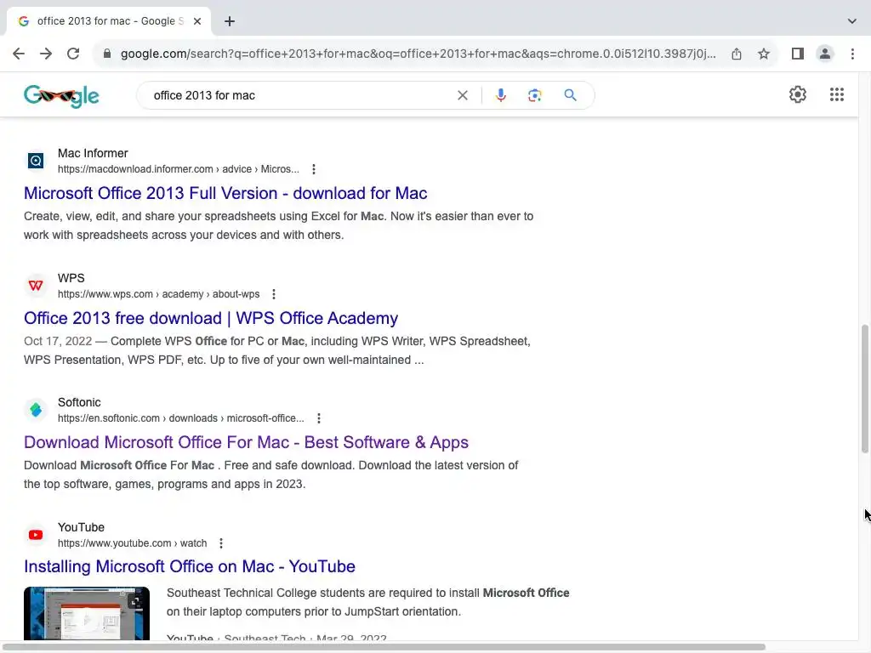This screenshot has width=871, height=653.
Task: Click the horizontal scrollbar at bottom
Action: [384, 647]
